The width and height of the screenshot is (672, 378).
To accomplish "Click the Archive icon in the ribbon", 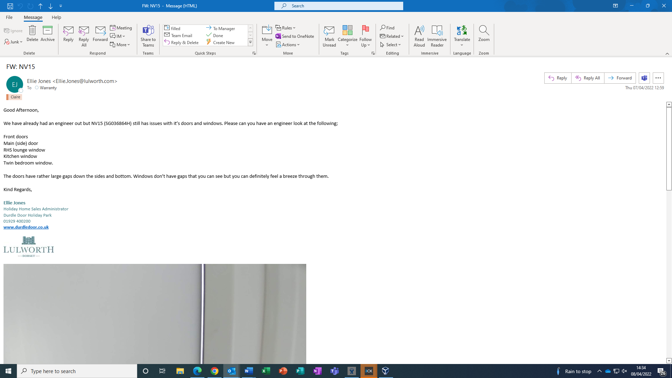I will 48,31.
